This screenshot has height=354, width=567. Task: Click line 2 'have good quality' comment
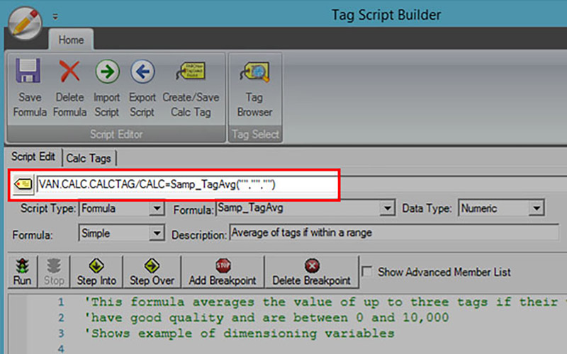266,318
